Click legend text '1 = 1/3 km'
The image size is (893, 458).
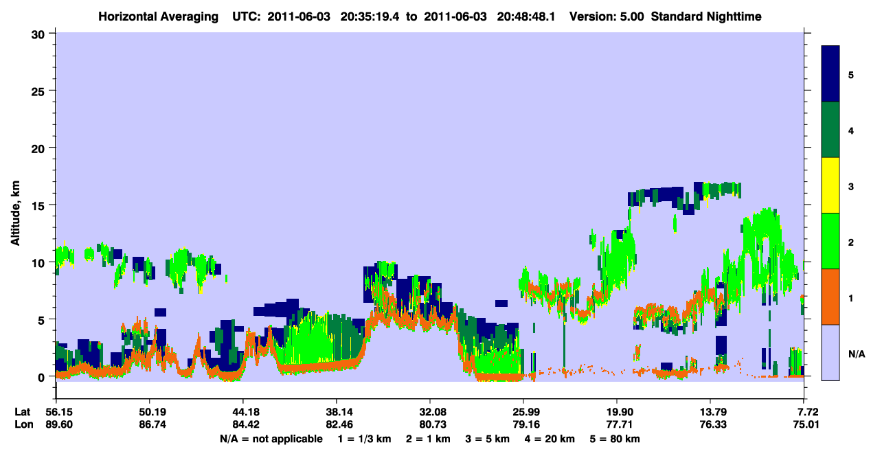point(363,439)
